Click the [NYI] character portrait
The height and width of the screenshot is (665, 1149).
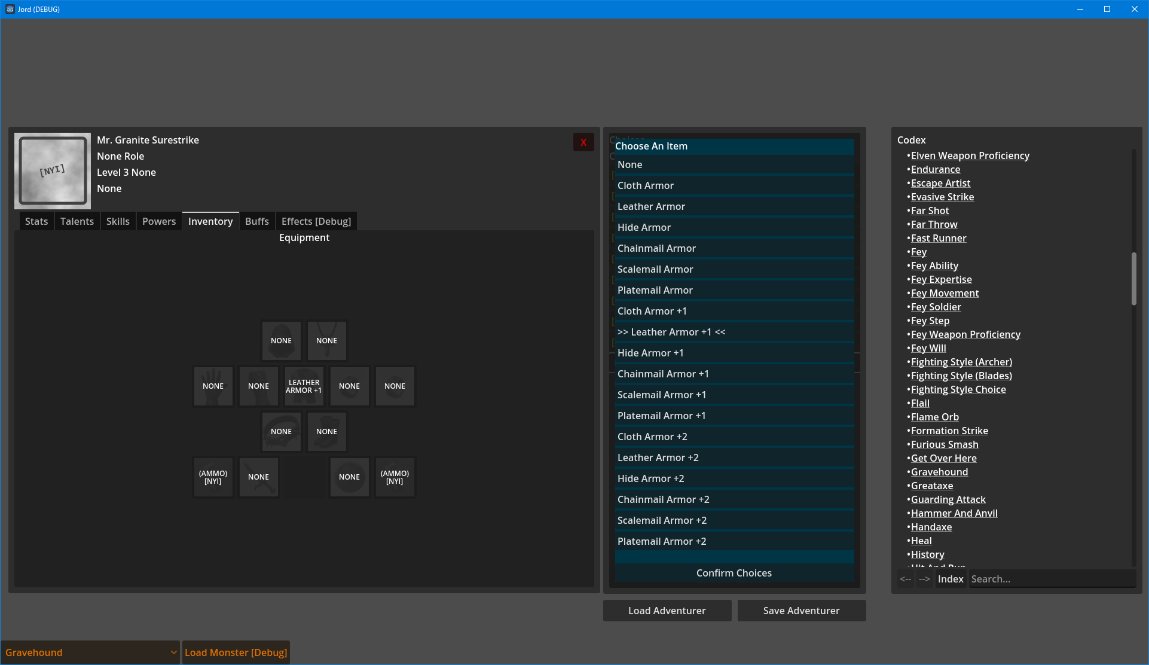click(53, 170)
